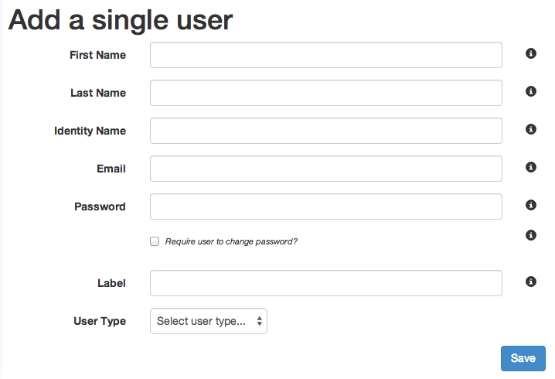Show info for the change password option
The height and width of the screenshot is (379, 555).
click(530, 235)
